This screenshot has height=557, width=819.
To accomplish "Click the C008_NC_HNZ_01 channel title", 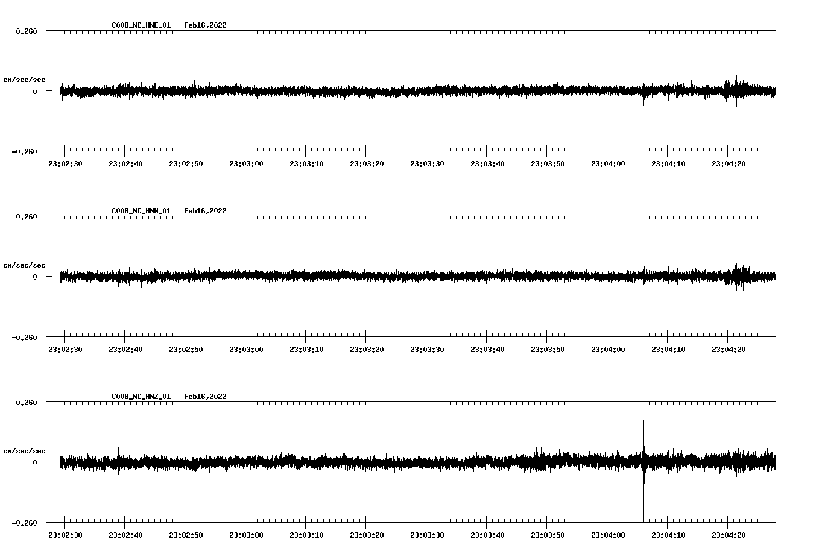I will (141, 397).
